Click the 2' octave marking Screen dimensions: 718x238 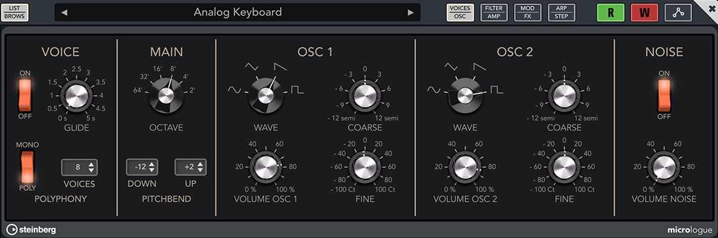click(x=192, y=90)
